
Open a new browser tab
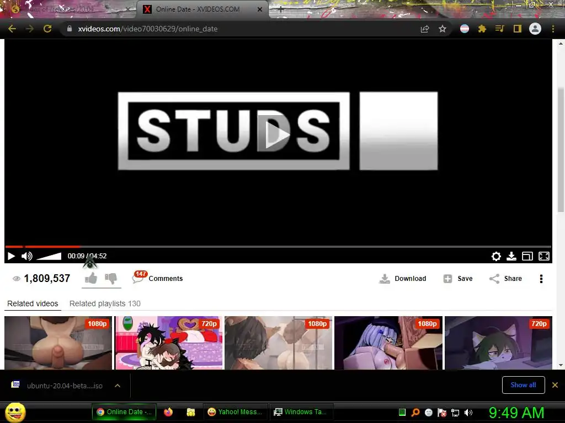pyautogui.click(x=281, y=10)
